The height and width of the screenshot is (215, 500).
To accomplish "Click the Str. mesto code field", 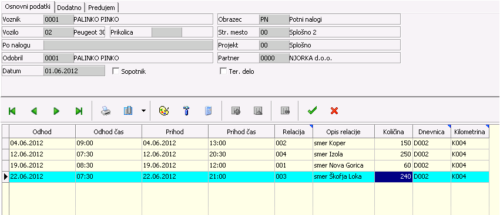I will coord(274,32).
